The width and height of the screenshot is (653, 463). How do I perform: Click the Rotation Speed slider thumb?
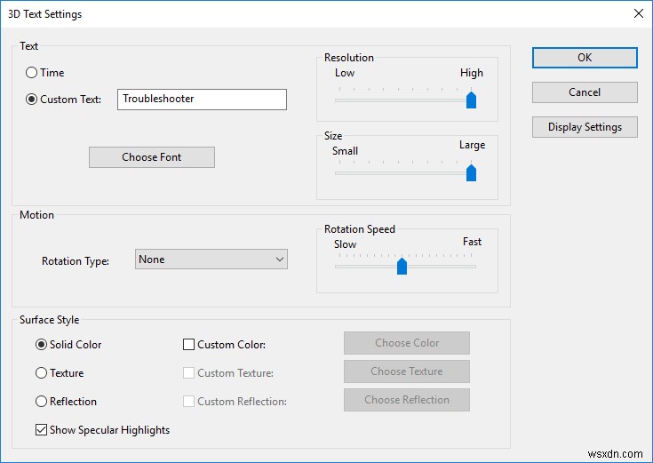402,266
